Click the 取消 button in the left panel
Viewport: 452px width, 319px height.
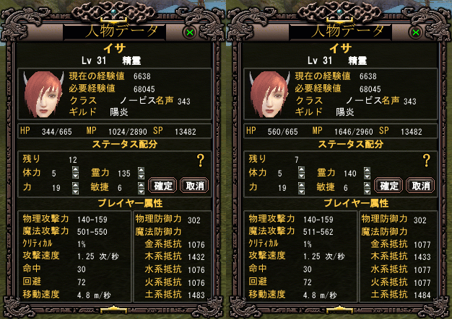point(194,186)
